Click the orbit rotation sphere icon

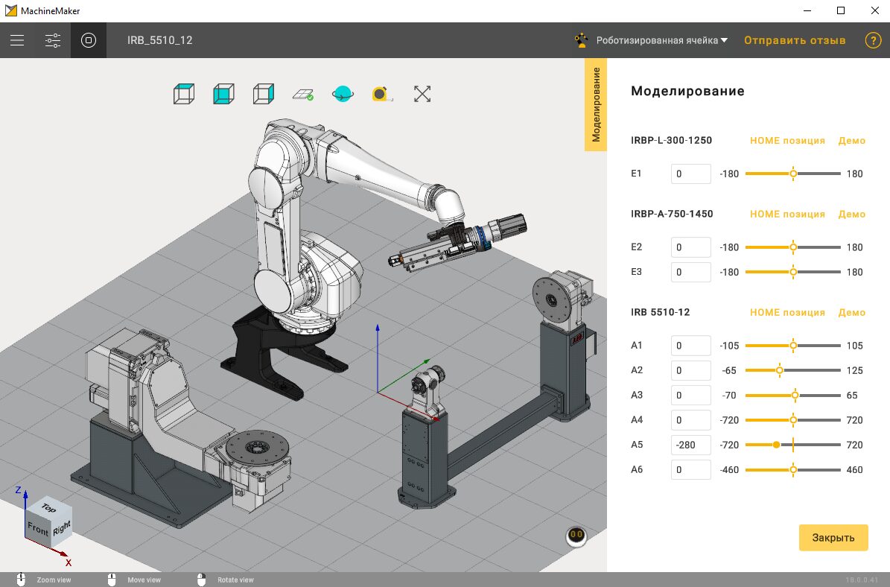(x=343, y=94)
